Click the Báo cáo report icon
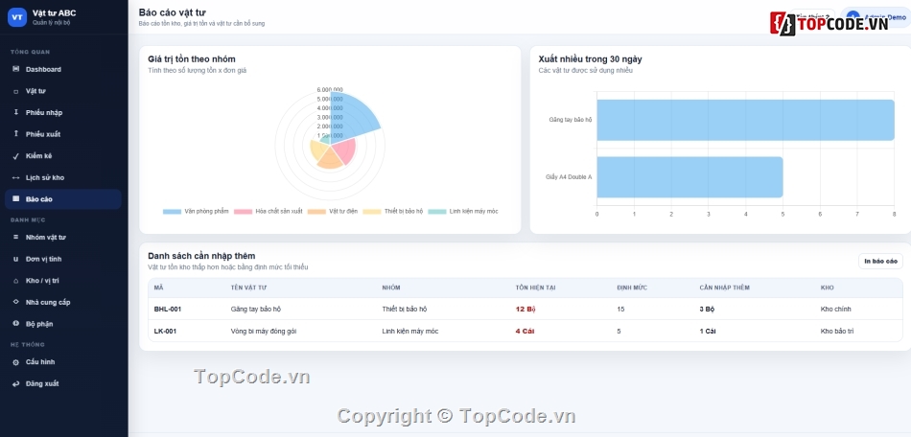Image resolution: width=911 pixels, height=437 pixels. (15, 199)
